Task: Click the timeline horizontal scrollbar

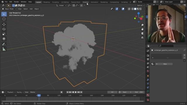Action: (73, 101)
